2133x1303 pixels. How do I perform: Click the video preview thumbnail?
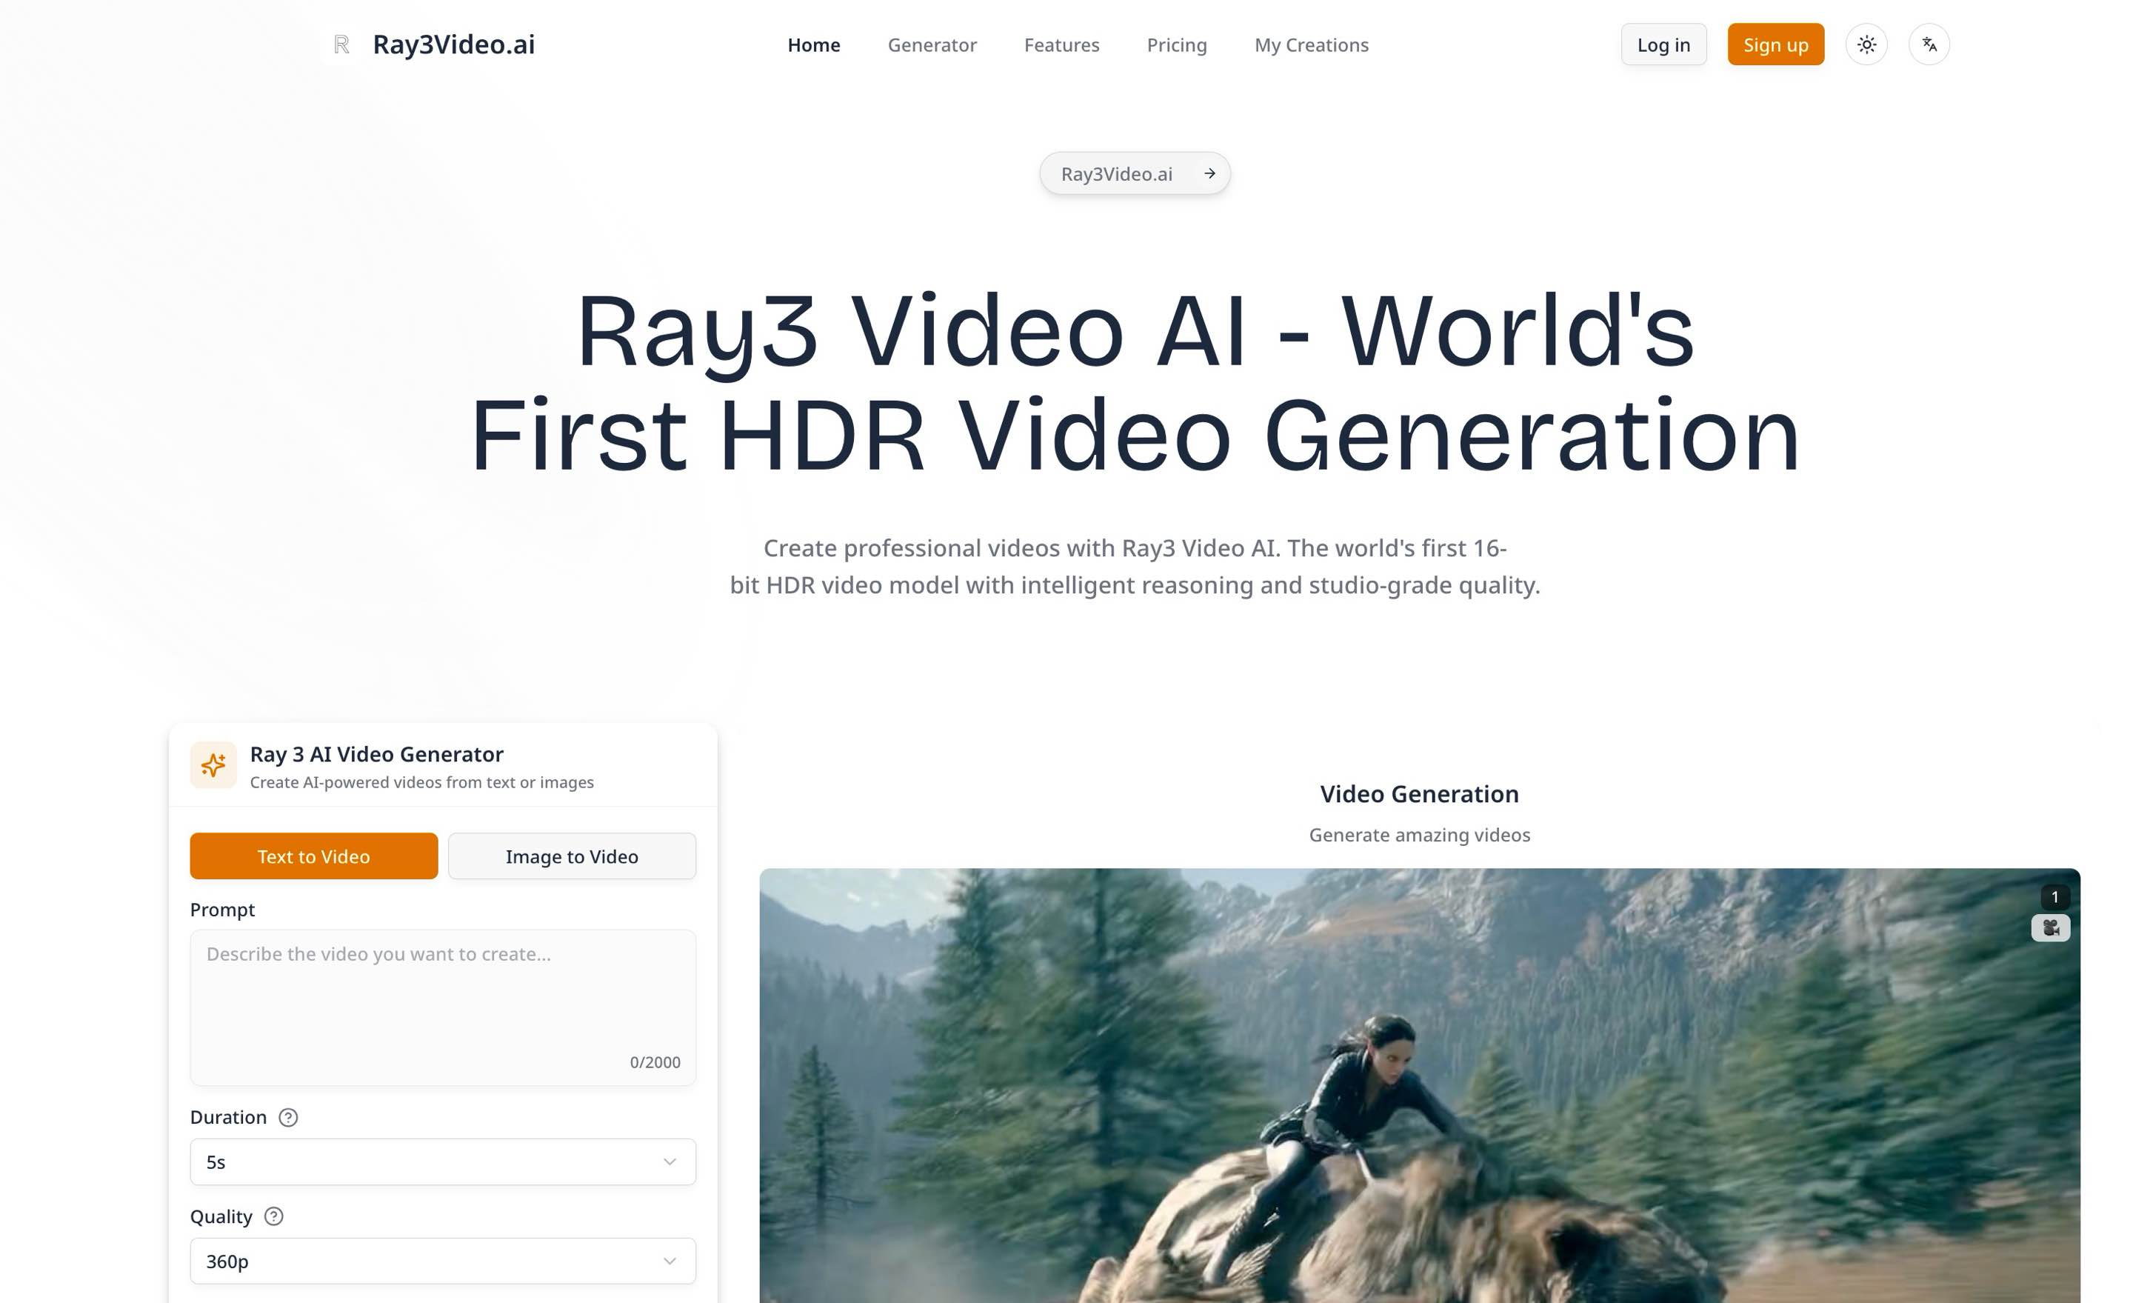point(1419,1084)
